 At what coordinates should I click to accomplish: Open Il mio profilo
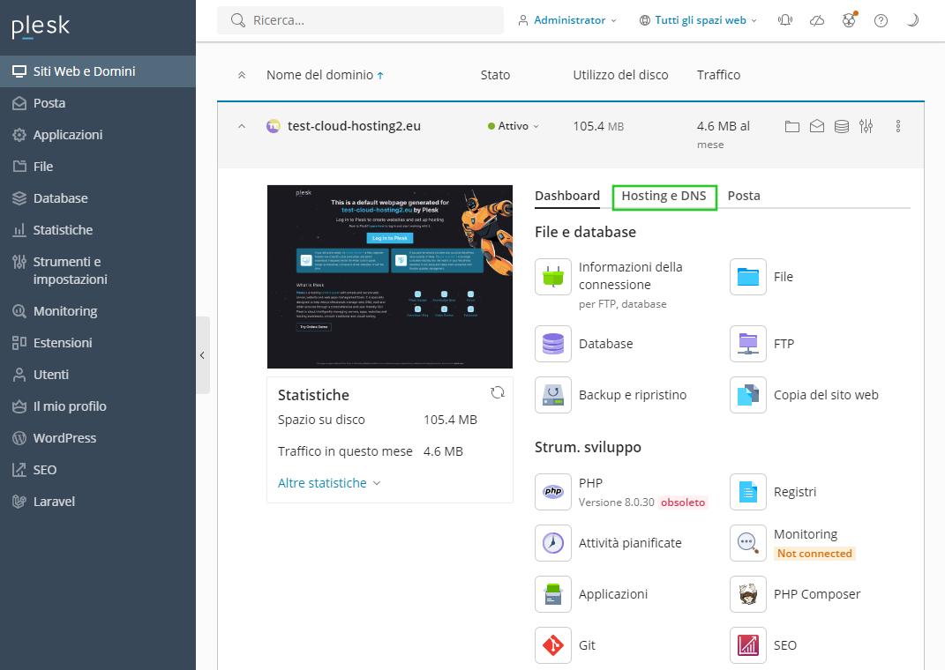98,406
